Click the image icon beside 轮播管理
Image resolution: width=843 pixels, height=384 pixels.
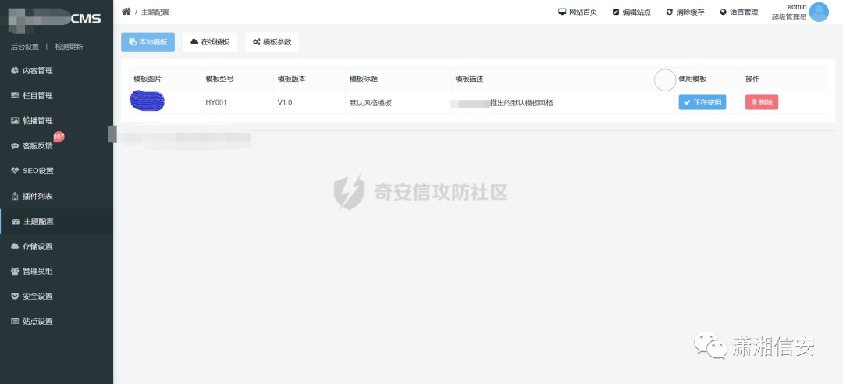tap(15, 120)
